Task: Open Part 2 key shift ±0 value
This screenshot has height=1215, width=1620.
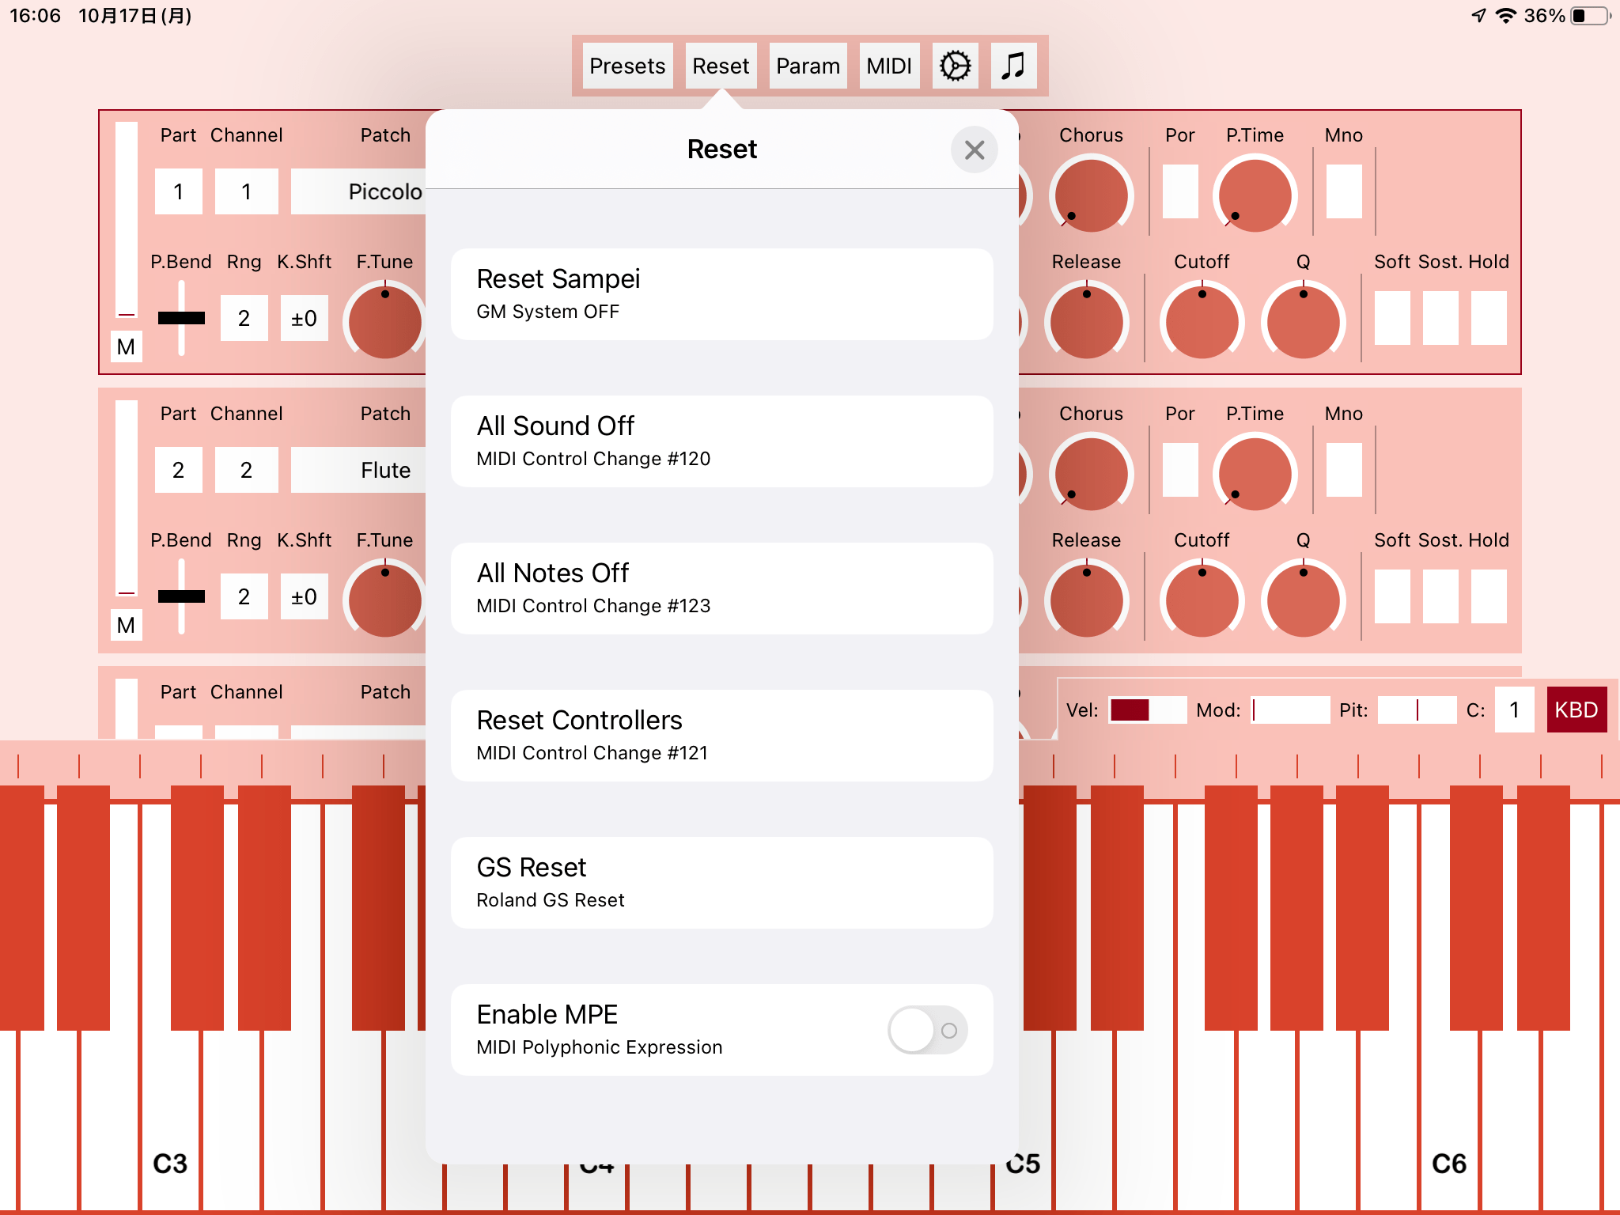Action: click(x=304, y=596)
